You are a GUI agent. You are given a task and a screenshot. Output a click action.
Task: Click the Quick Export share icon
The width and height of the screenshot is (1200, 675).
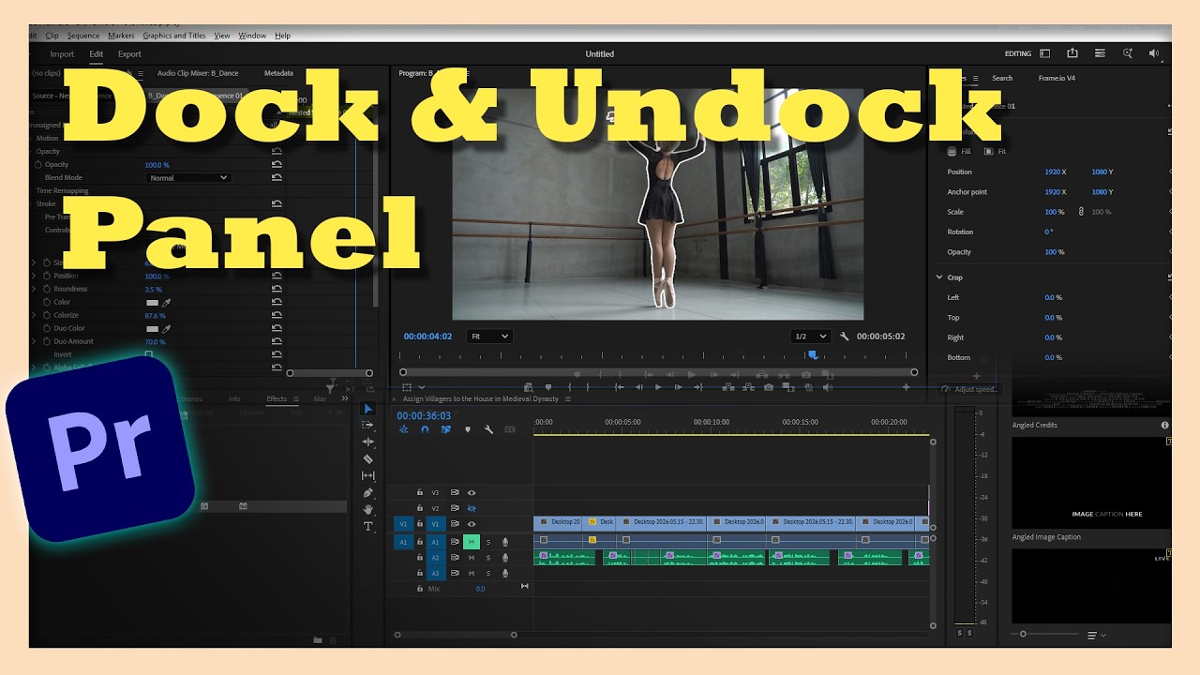click(1072, 53)
